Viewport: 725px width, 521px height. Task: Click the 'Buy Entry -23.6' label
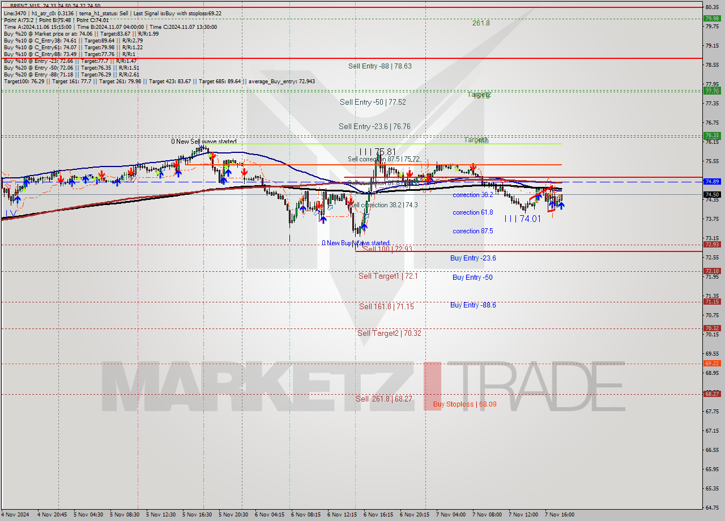(473, 258)
